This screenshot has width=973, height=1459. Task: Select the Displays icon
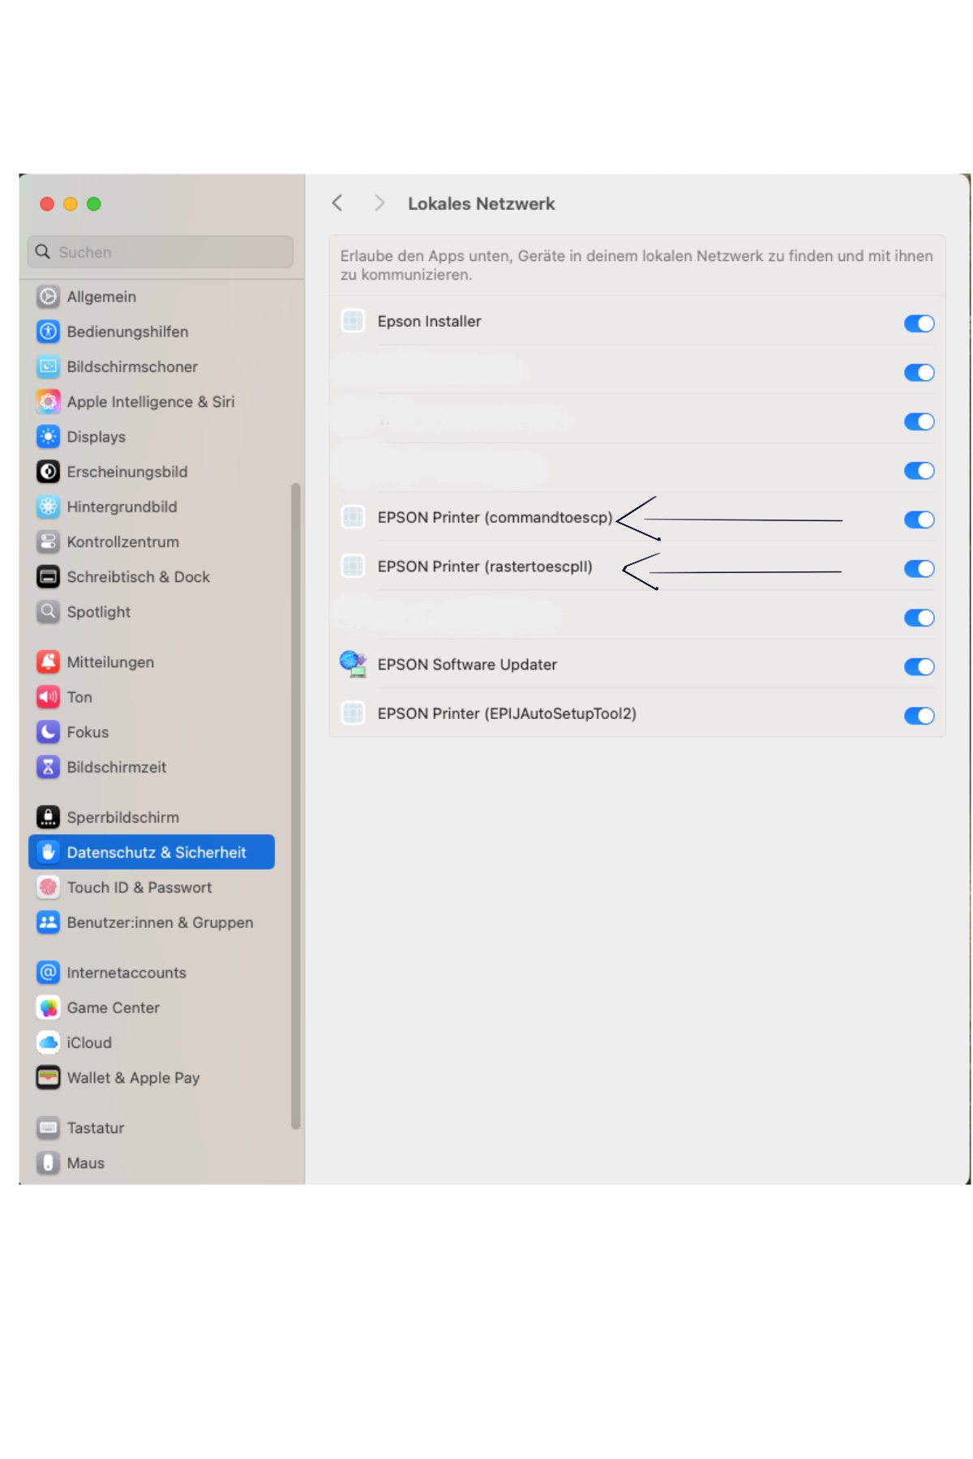click(49, 437)
